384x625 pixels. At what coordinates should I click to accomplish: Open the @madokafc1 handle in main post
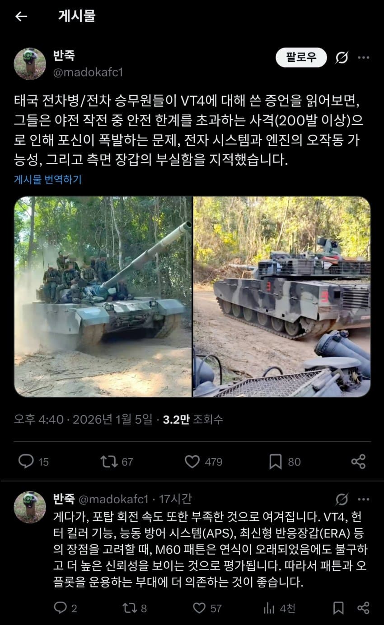coord(88,72)
